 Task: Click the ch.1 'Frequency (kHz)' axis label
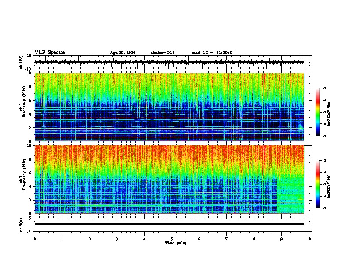click(x=24, y=102)
